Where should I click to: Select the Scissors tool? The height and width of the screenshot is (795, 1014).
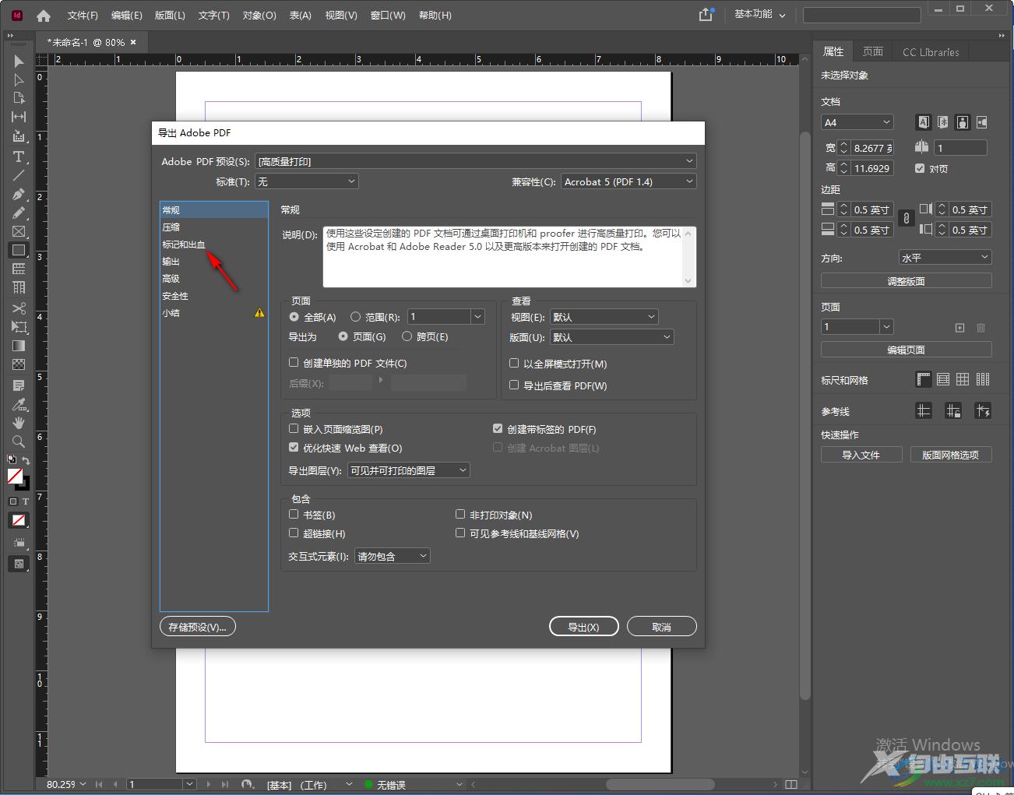click(x=19, y=308)
